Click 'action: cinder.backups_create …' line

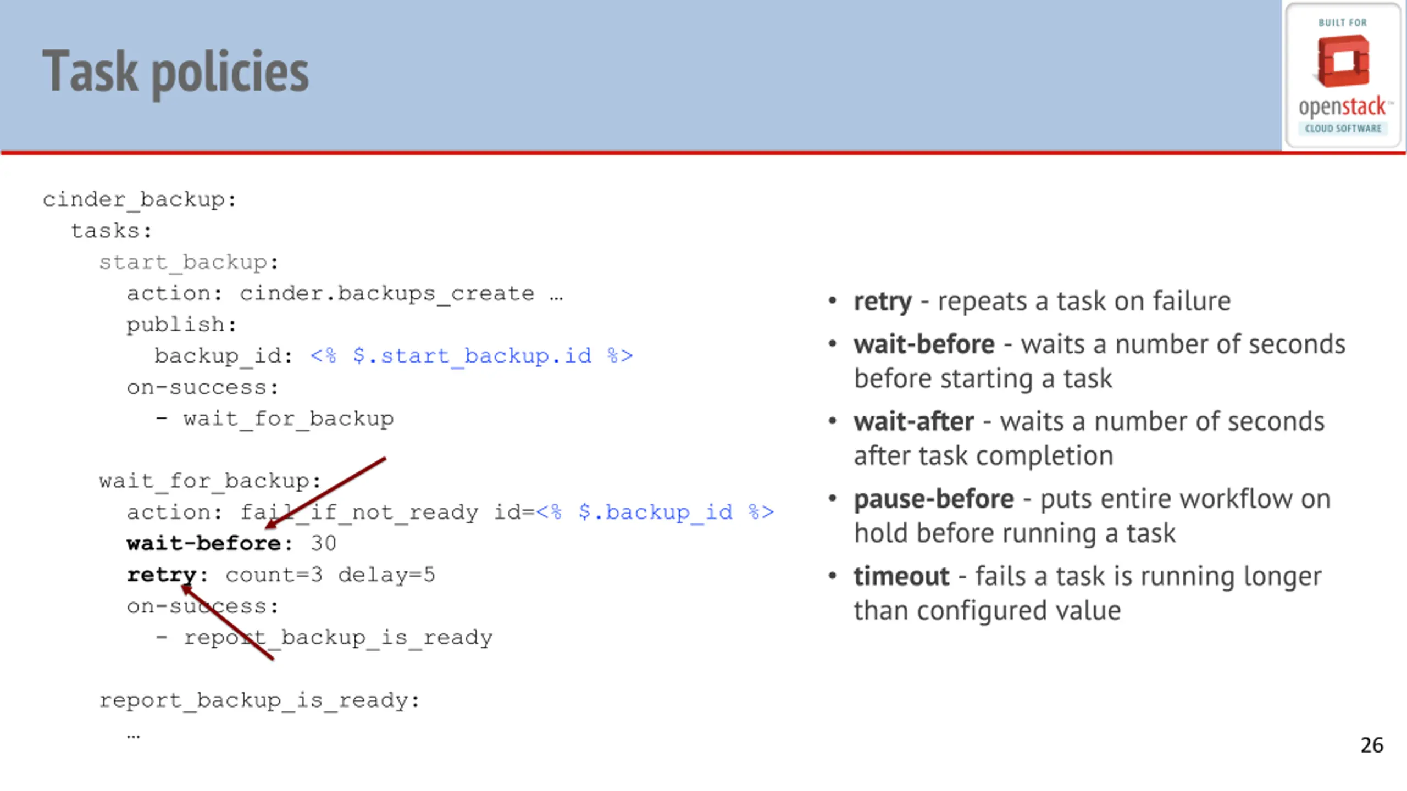[x=345, y=294]
